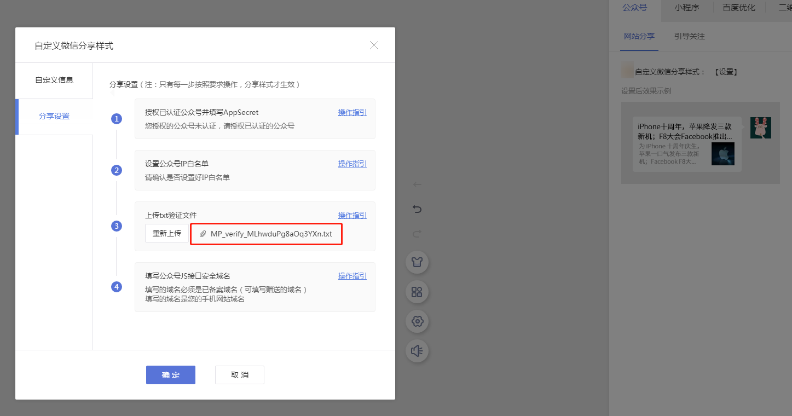Click the Apple logo thumbnail in share preview
792x416 pixels.
pos(723,154)
